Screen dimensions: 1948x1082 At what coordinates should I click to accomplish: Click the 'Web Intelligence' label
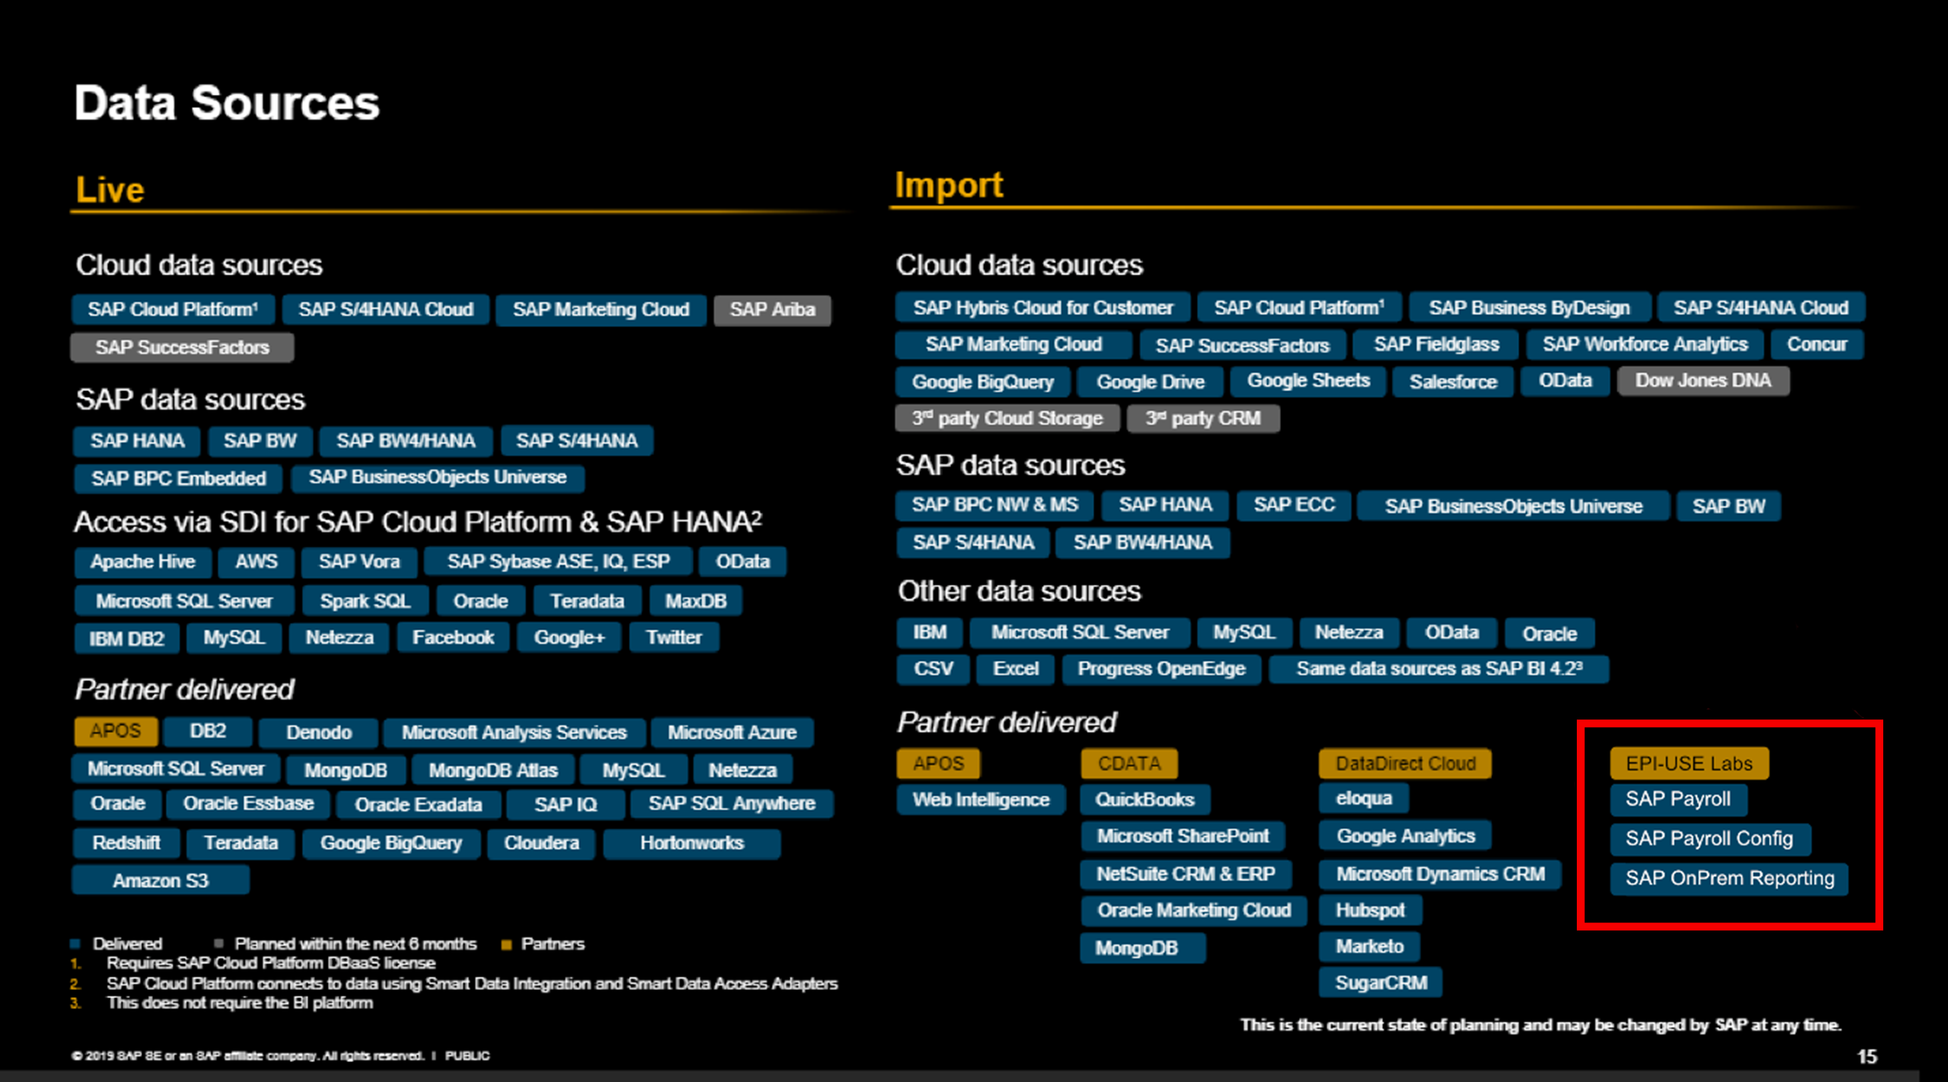981,801
